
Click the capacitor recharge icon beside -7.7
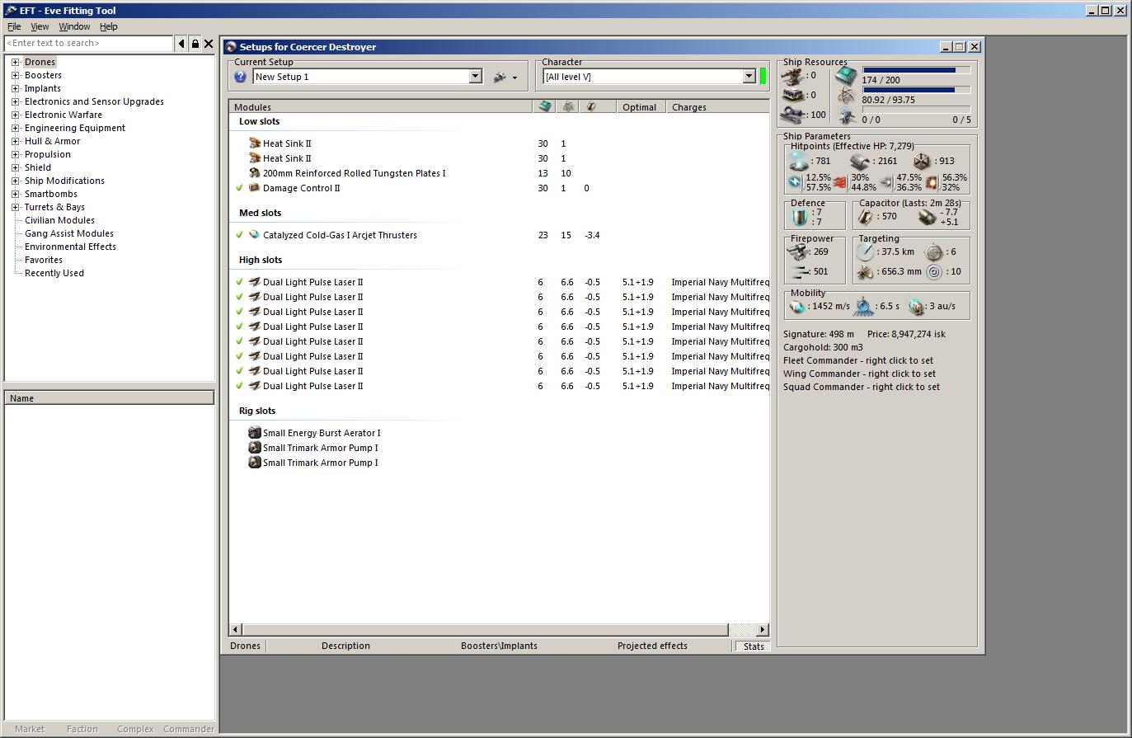[x=927, y=216]
